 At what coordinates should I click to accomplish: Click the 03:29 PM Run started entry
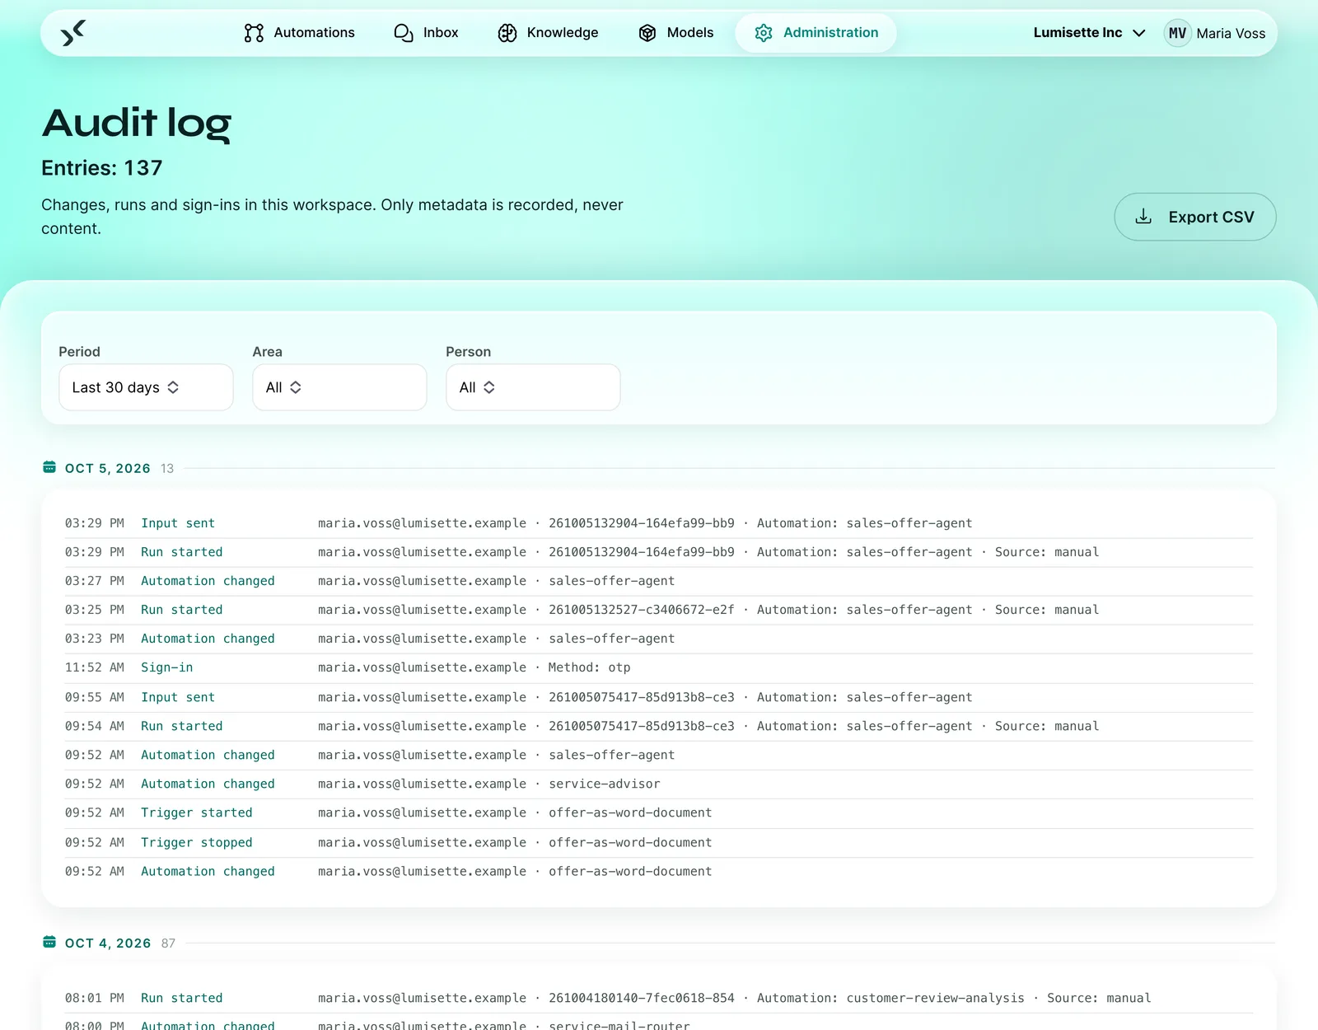(659, 552)
